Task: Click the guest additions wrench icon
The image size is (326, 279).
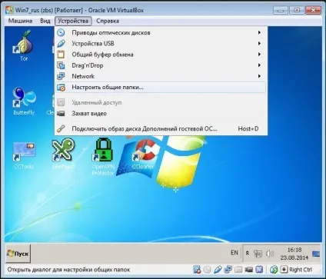Action: pyautogui.click(x=61, y=128)
